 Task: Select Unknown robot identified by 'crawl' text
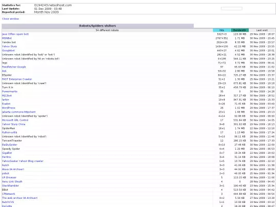[24, 83]
